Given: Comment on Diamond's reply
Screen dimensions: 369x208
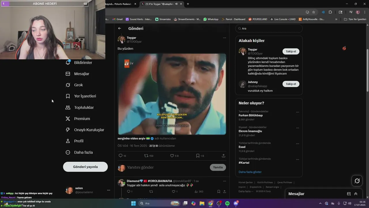Looking at the screenshot, I should click(x=129, y=192).
